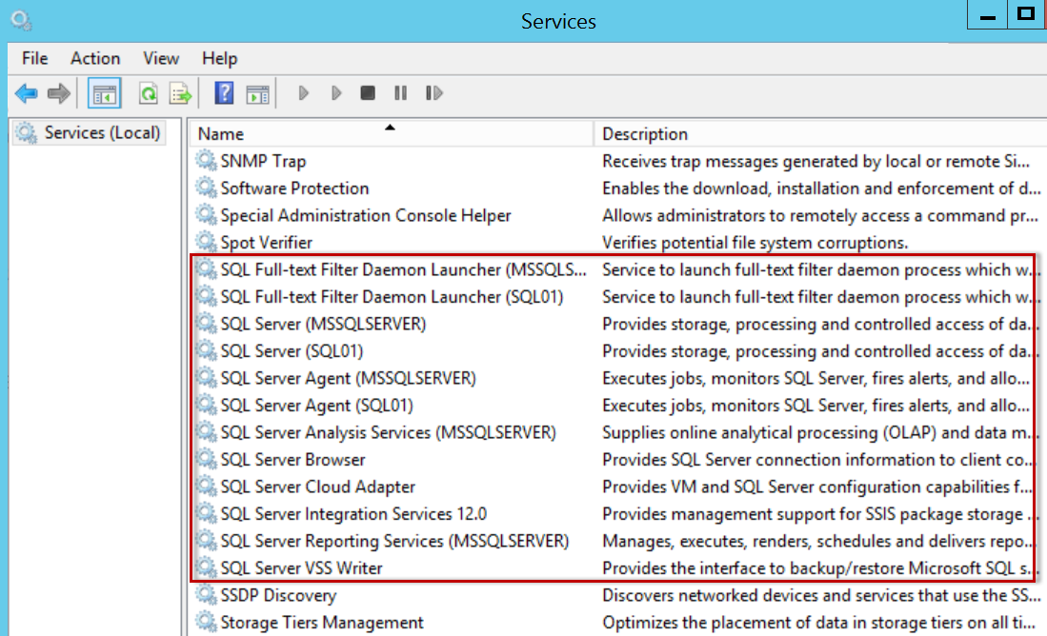Click gear icon of SQL Server (SQL01)

pyautogui.click(x=206, y=351)
